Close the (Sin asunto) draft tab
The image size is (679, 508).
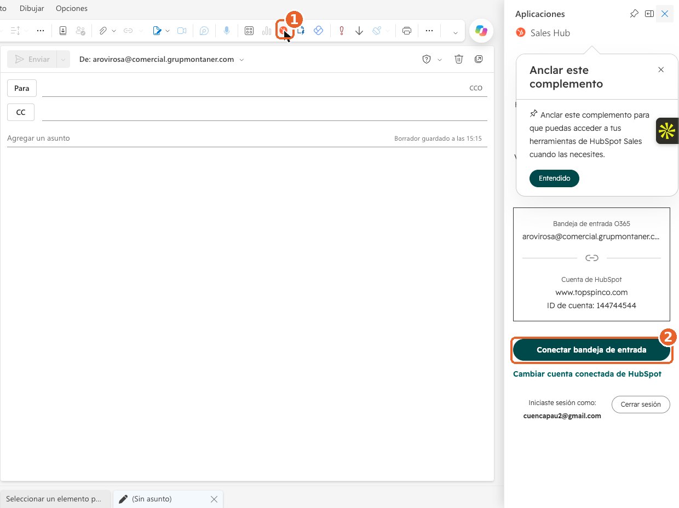(x=214, y=499)
